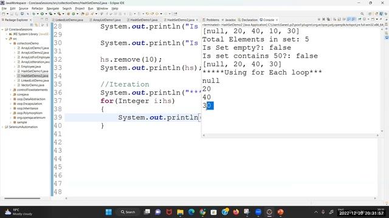This screenshot has height=218, width=389.
Task: Toggle Word Wrap icon in Console toolbar
Action: click(x=344, y=19)
